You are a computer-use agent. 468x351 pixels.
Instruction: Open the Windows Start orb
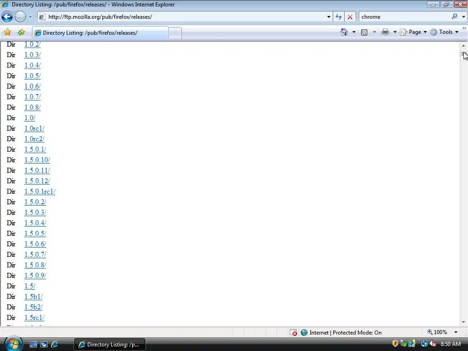pos(13,344)
